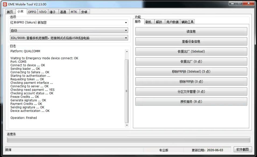Click the EME app logo icon
This screenshot has height=157, width=257.
[5, 4]
